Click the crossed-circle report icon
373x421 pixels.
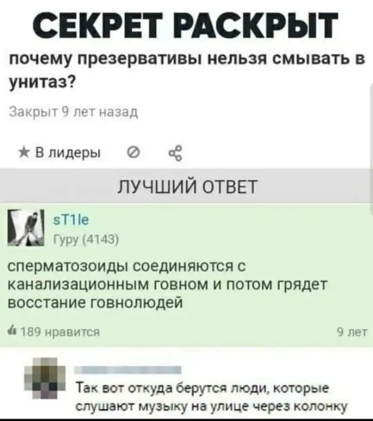[x=134, y=153]
